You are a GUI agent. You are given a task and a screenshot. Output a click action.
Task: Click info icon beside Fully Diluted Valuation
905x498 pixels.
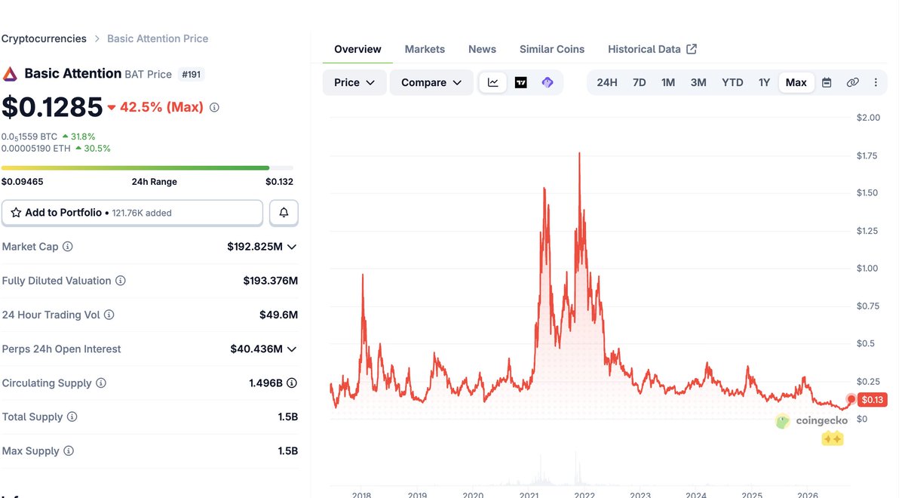click(x=121, y=281)
